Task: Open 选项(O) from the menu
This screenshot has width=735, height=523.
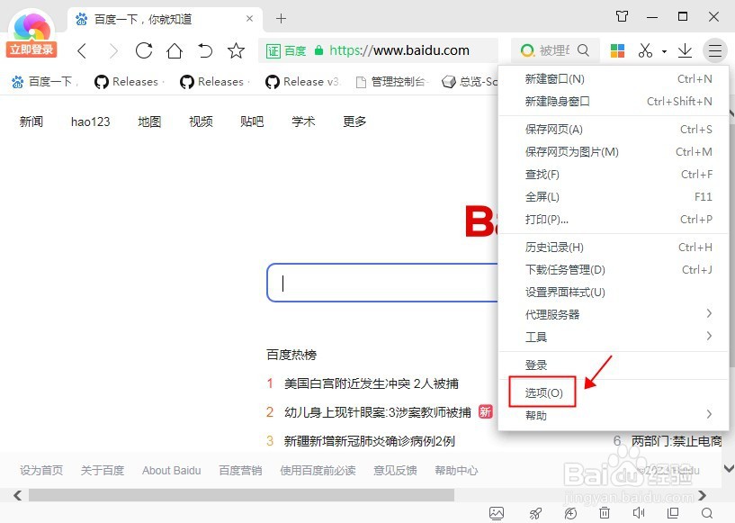Action: pos(614,392)
